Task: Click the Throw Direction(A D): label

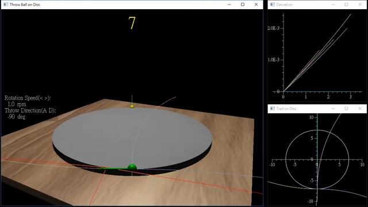Action: point(30,110)
